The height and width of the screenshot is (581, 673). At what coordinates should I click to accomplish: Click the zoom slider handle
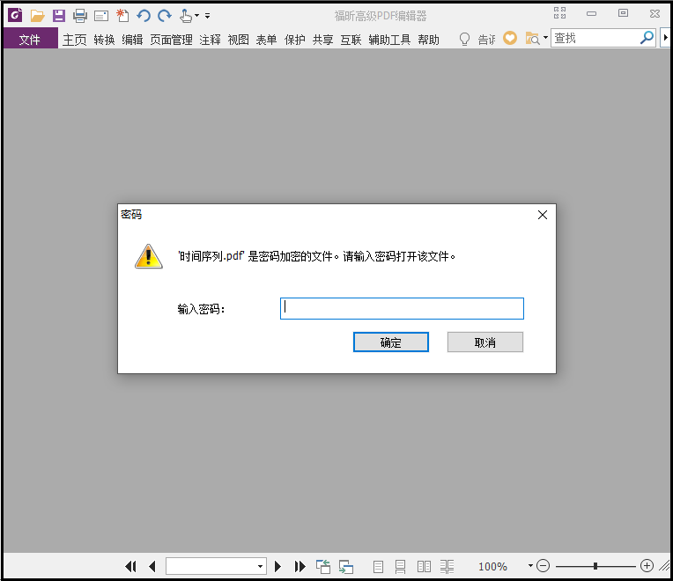coord(595,566)
